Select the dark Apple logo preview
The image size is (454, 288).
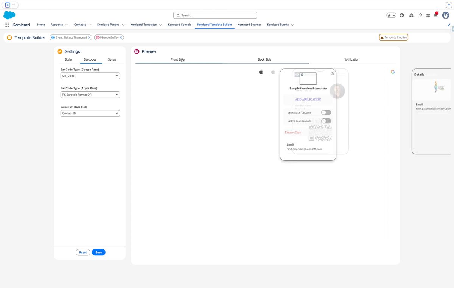coord(261,72)
